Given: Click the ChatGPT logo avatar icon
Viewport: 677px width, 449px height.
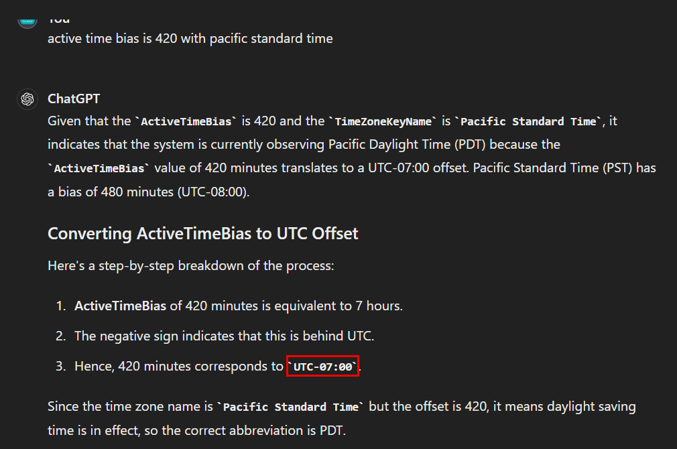Looking at the screenshot, I should point(27,99).
